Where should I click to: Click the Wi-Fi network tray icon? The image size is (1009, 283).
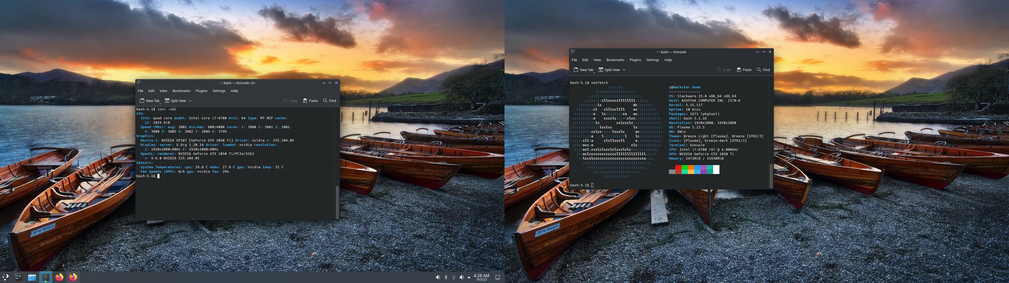click(x=454, y=277)
